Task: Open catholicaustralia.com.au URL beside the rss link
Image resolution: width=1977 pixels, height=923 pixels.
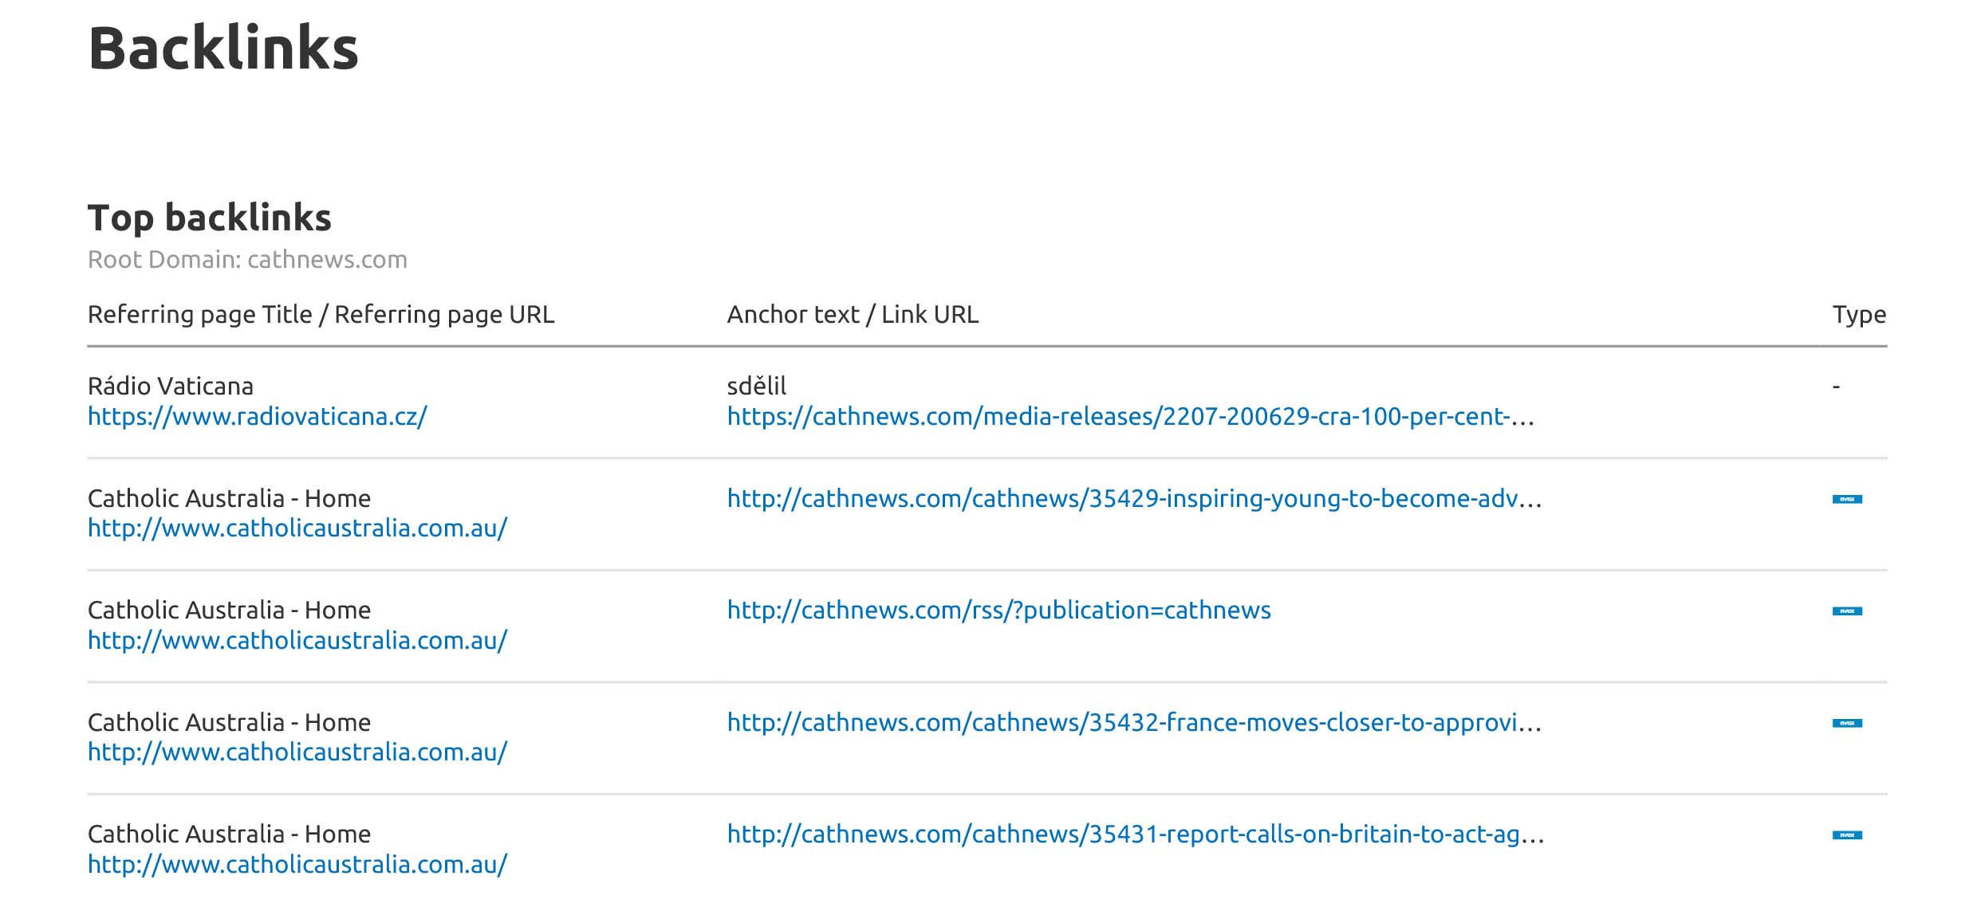Action: pos(297,641)
